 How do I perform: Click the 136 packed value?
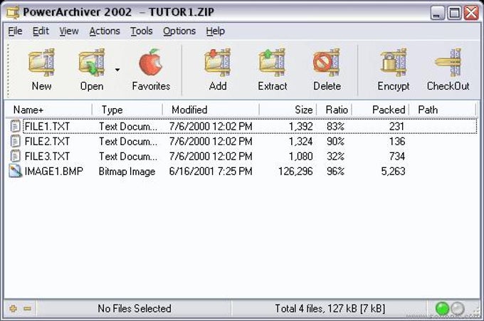(x=397, y=142)
